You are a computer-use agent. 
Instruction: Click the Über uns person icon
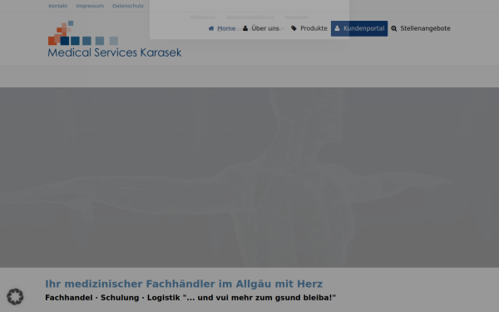pos(245,28)
